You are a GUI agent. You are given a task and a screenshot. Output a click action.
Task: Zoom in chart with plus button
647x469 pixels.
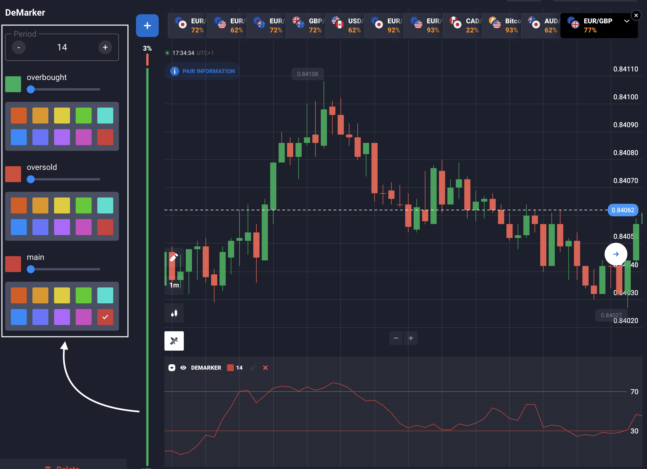pyautogui.click(x=411, y=338)
